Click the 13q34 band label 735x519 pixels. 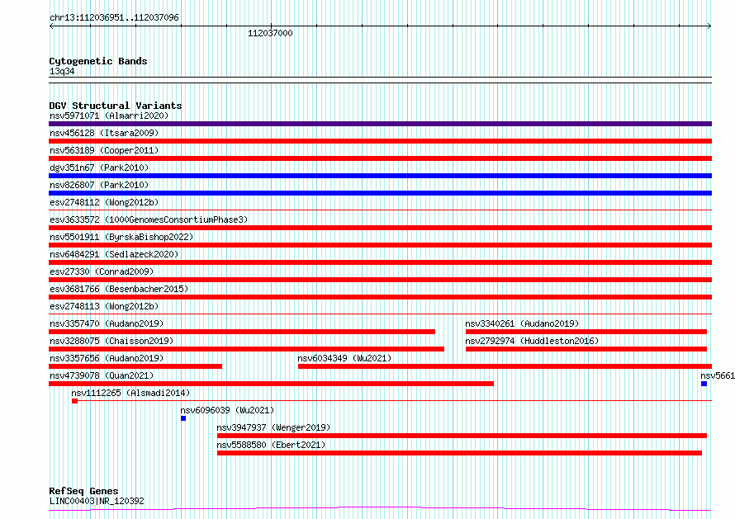tap(62, 71)
